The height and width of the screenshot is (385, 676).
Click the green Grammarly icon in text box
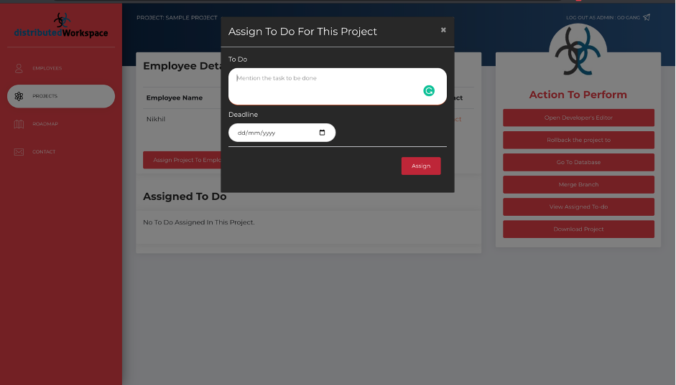point(429,90)
